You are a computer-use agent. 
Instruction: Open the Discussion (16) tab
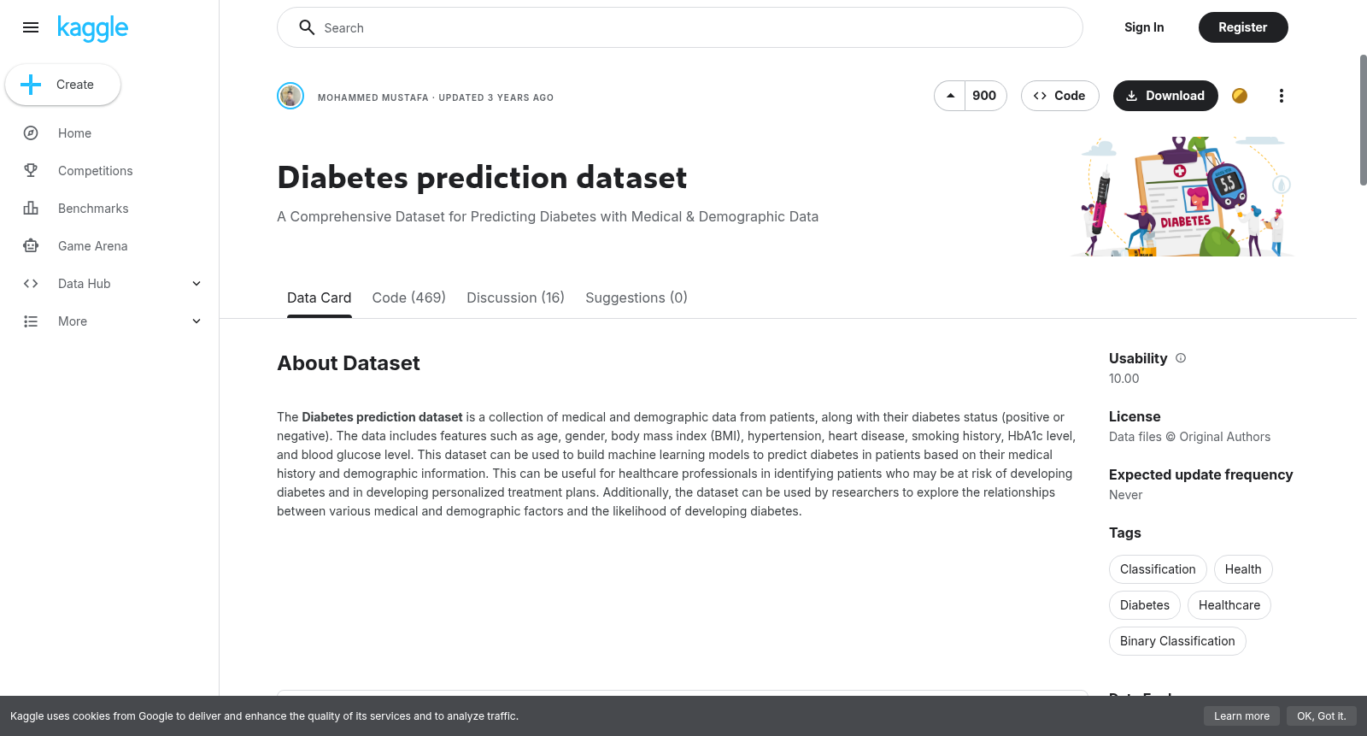coord(515,297)
